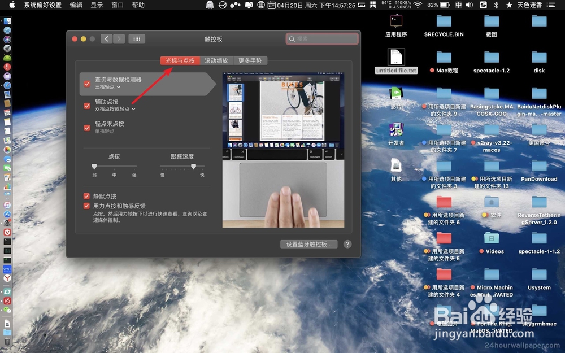Click the 跟踪速度 slider handle

pyautogui.click(x=194, y=167)
